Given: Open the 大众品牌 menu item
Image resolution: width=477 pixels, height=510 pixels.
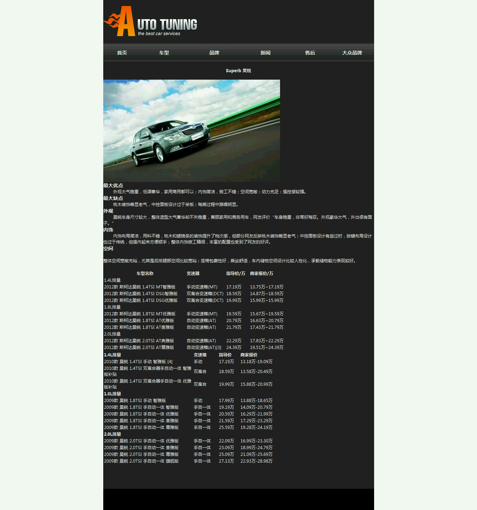Looking at the screenshot, I should [x=352, y=53].
